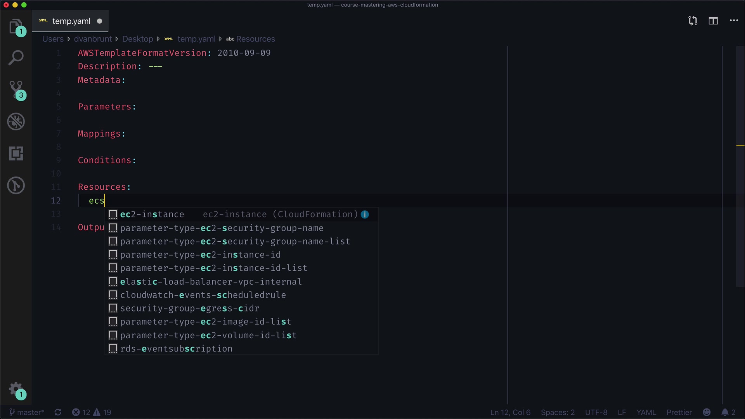Expand the Resources breadcrumb symbol
The image size is (745, 419).
(x=255, y=39)
